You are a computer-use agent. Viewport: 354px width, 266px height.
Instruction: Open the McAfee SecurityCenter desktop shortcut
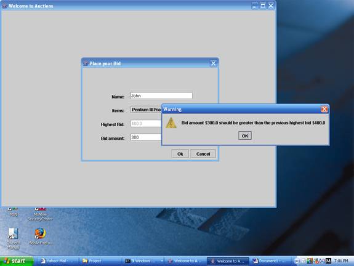[x=40, y=214]
